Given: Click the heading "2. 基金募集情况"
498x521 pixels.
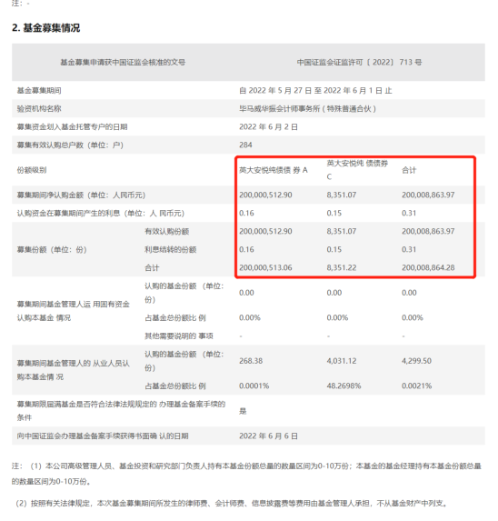Looking at the screenshot, I should 45,28.
